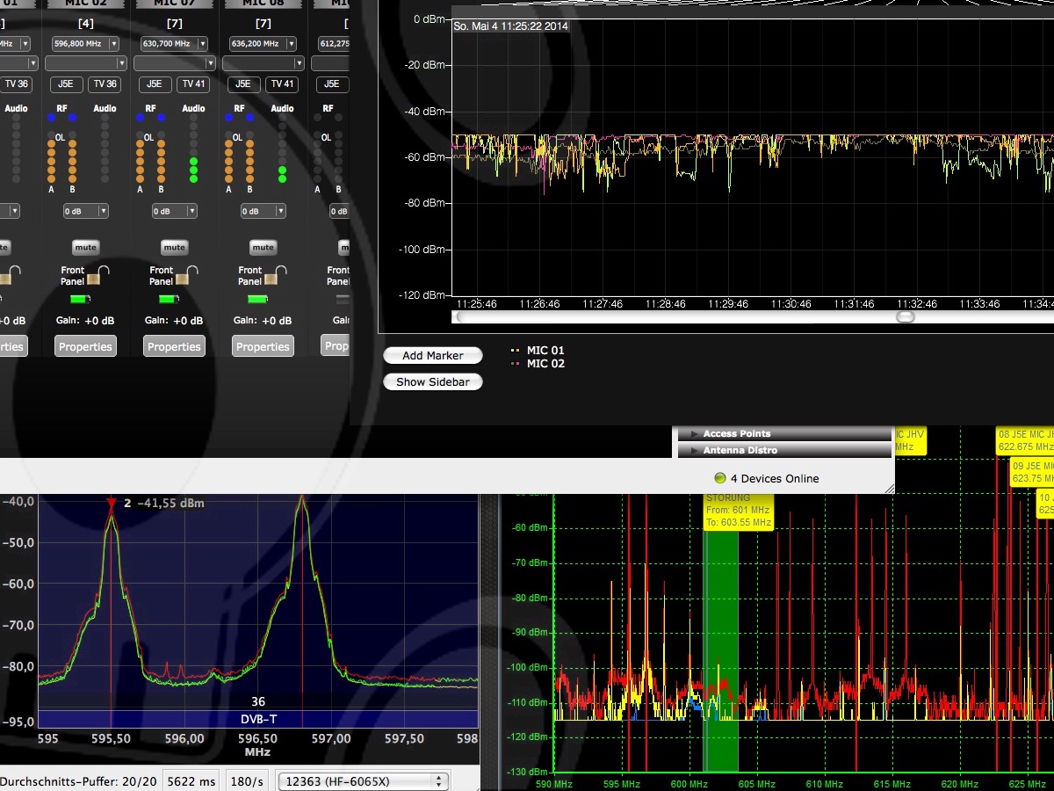Screen dimensions: 1054x791
Task: Click MIC 01 yellow legend swatch
Action: (516, 351)
